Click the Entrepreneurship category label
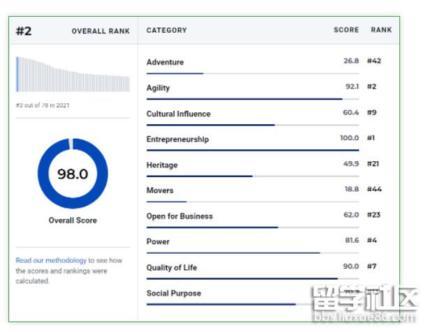This screenshot has width=428, height=332. click(177, 139)
